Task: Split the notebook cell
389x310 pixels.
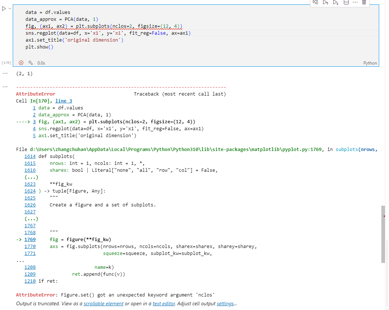Action: [x=346, y=3]
